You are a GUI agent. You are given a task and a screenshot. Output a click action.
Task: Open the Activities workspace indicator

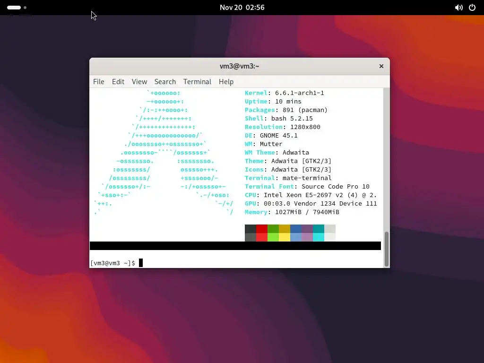point(17,8)
